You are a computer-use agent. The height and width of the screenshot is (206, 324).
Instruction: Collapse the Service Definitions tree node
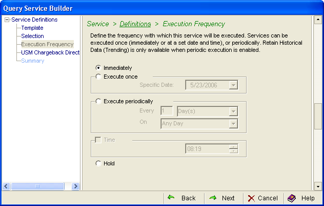[x=7, y=20]
